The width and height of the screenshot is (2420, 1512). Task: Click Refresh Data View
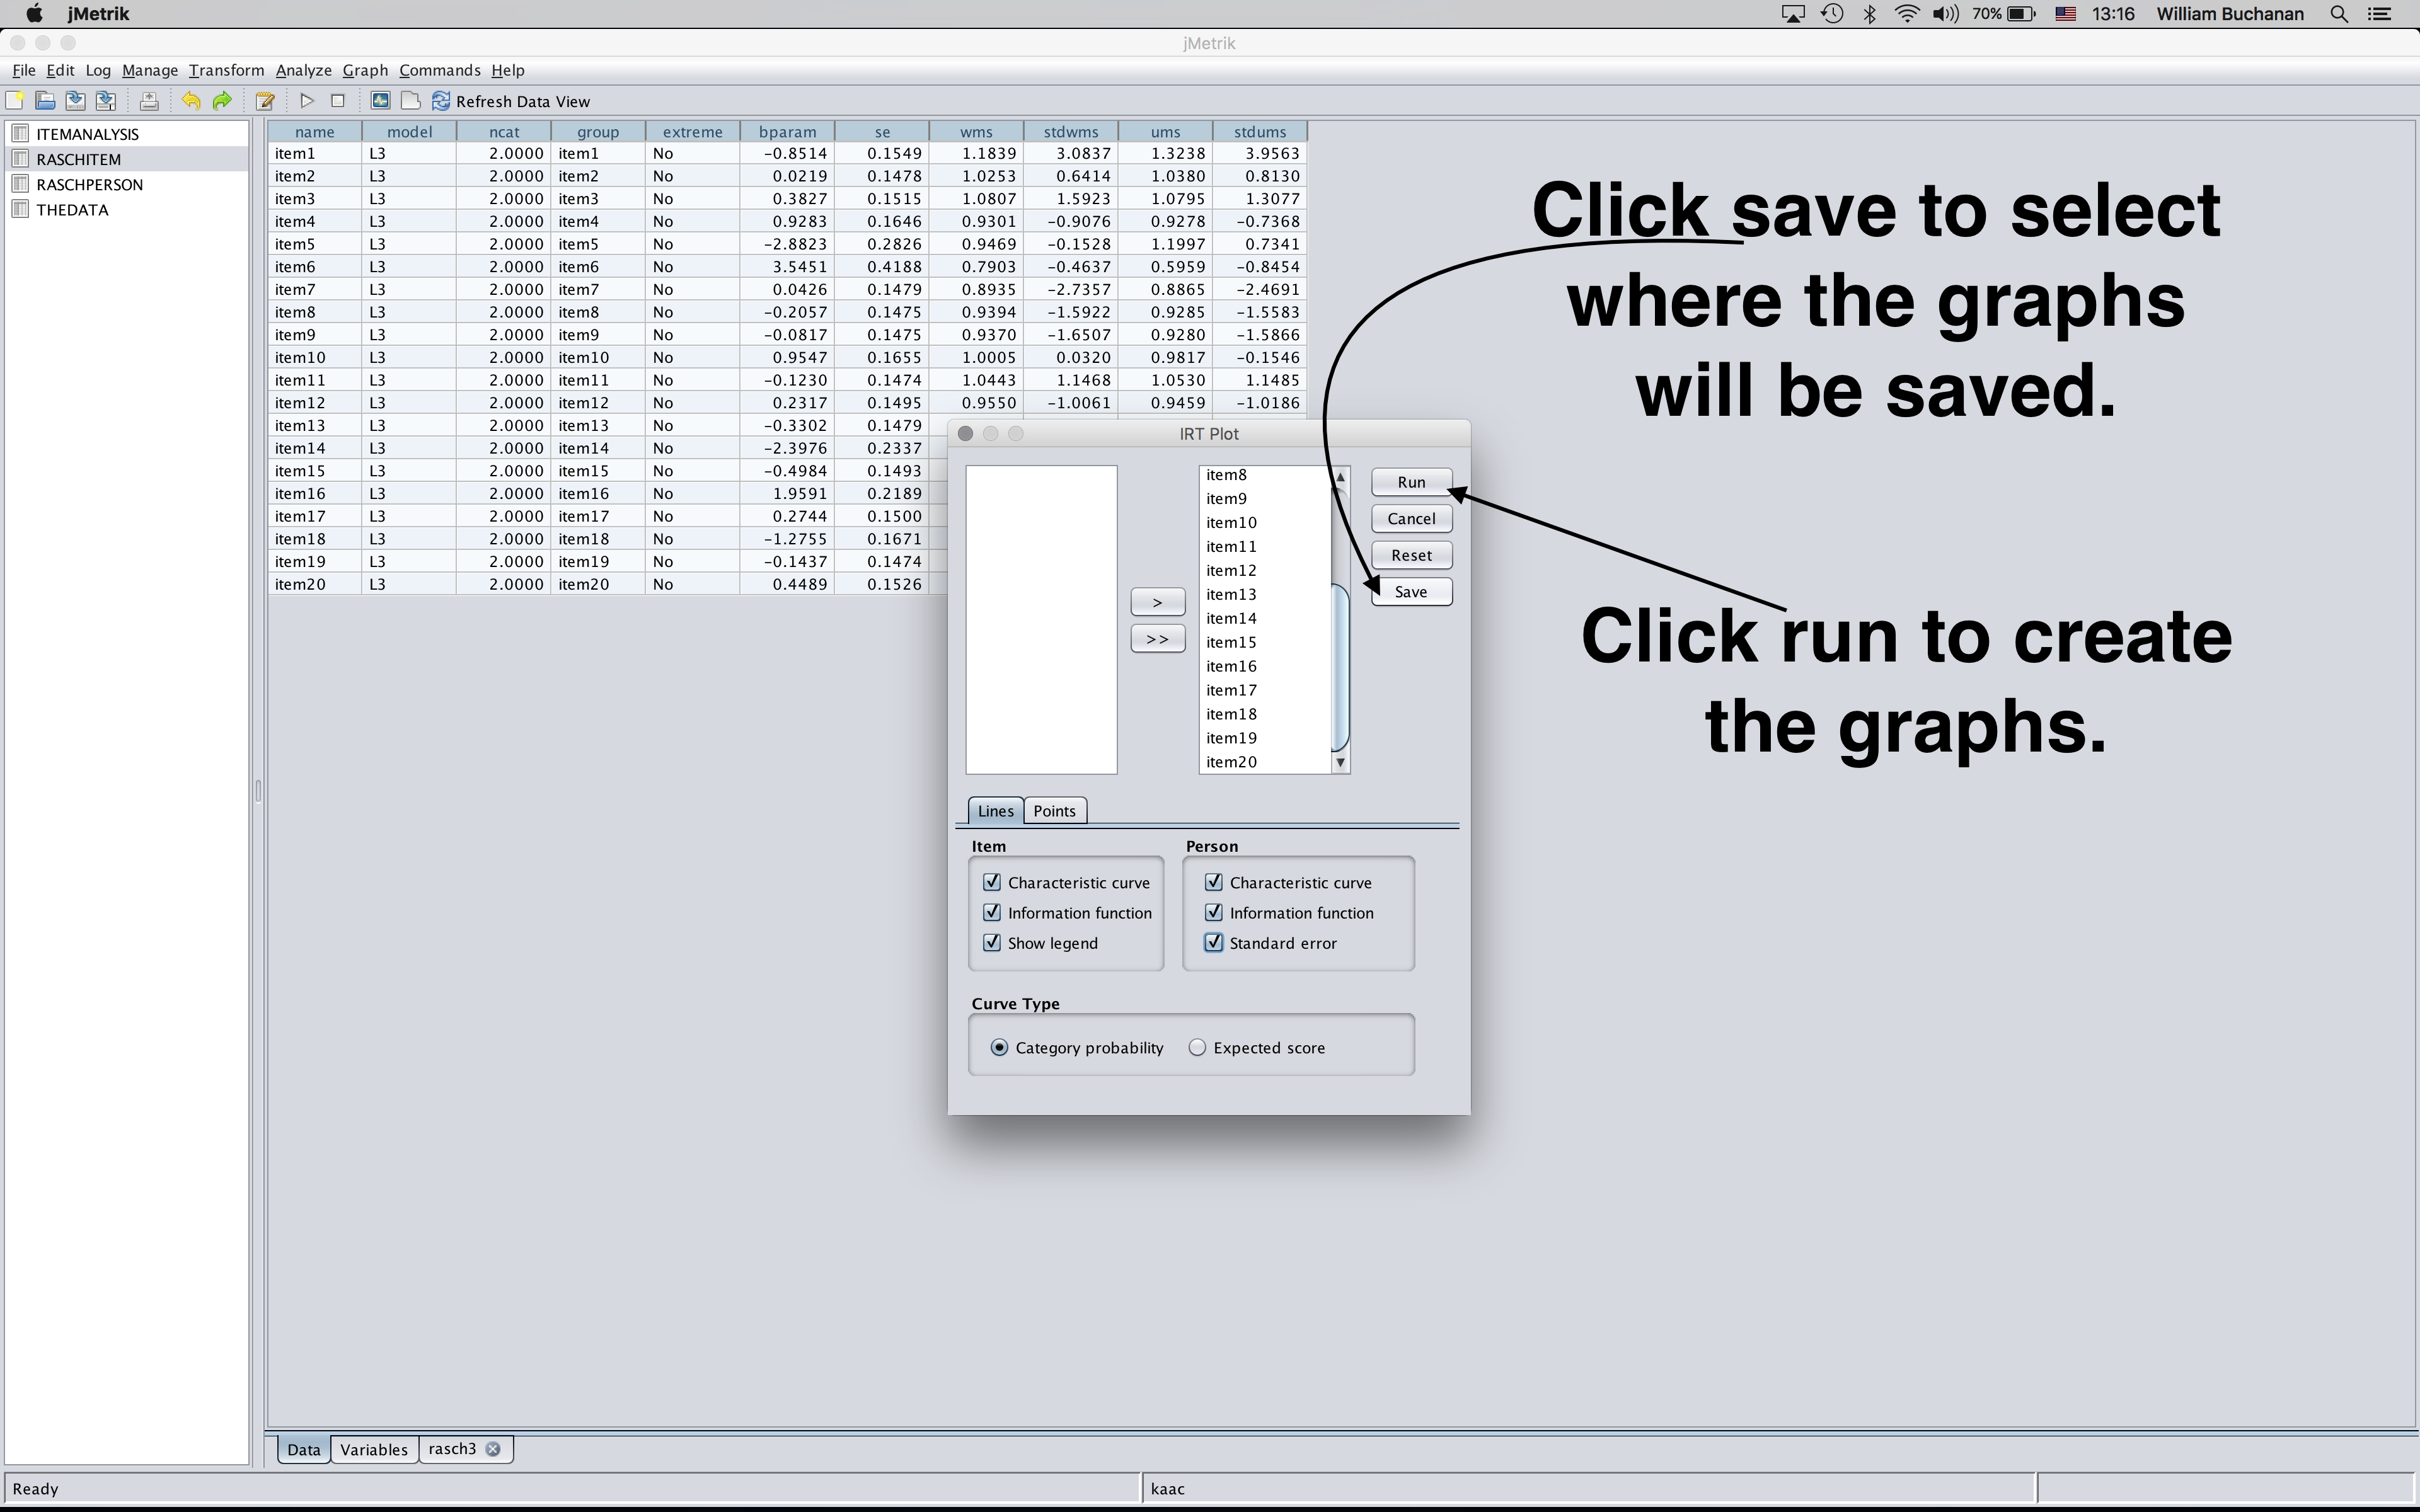(511, 101)
